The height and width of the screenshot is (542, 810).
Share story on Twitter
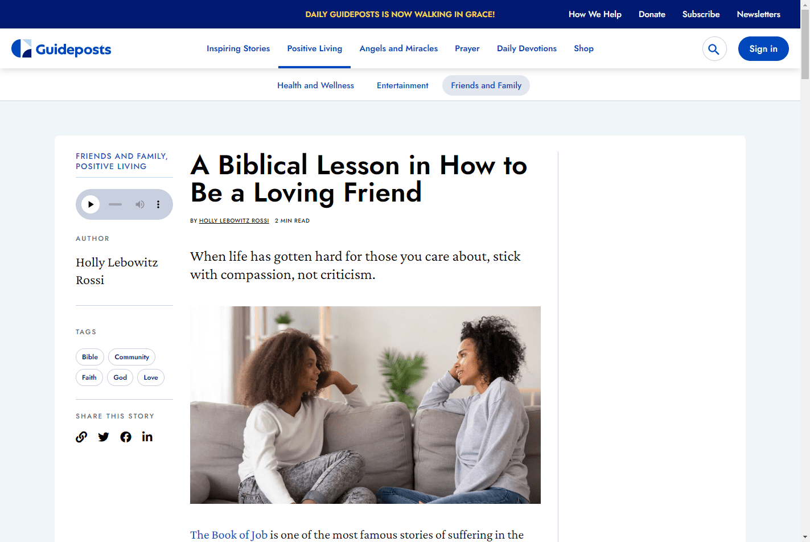click(x=104, y=437)
